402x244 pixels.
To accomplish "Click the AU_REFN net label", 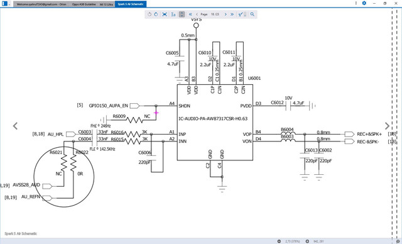I will 31,197.
